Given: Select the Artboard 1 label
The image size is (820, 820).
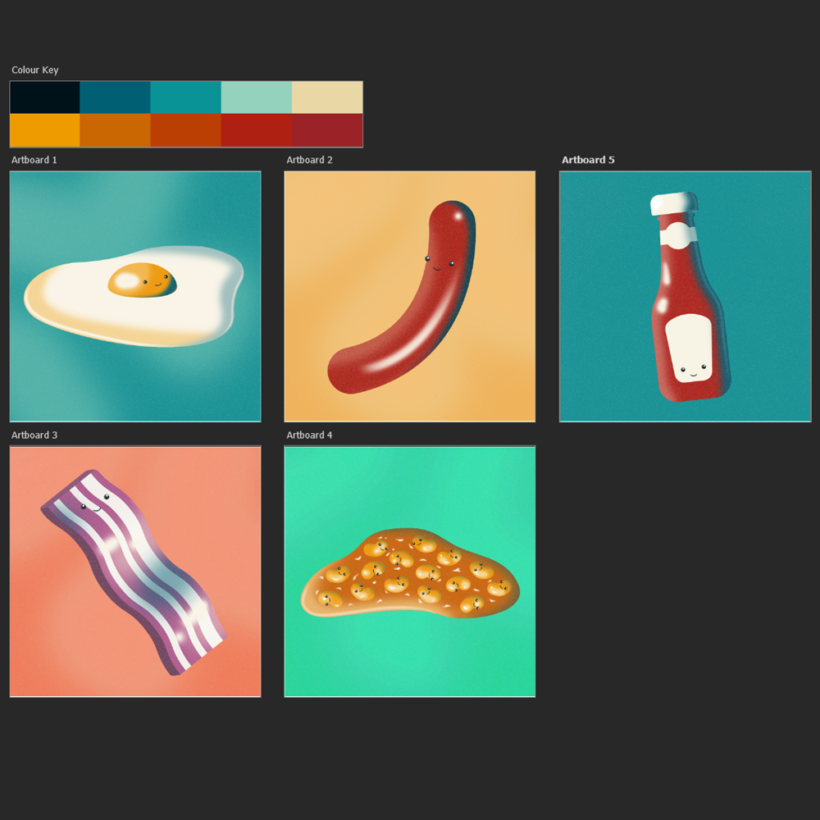Looking at the screenshot, I should coord(34,160).
